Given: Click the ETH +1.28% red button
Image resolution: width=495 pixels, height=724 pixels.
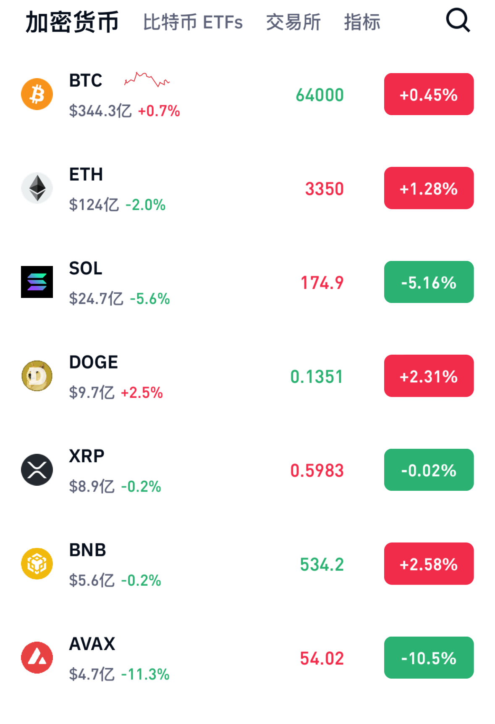Looking at the screenshot, I should click(x=429, y=188).
